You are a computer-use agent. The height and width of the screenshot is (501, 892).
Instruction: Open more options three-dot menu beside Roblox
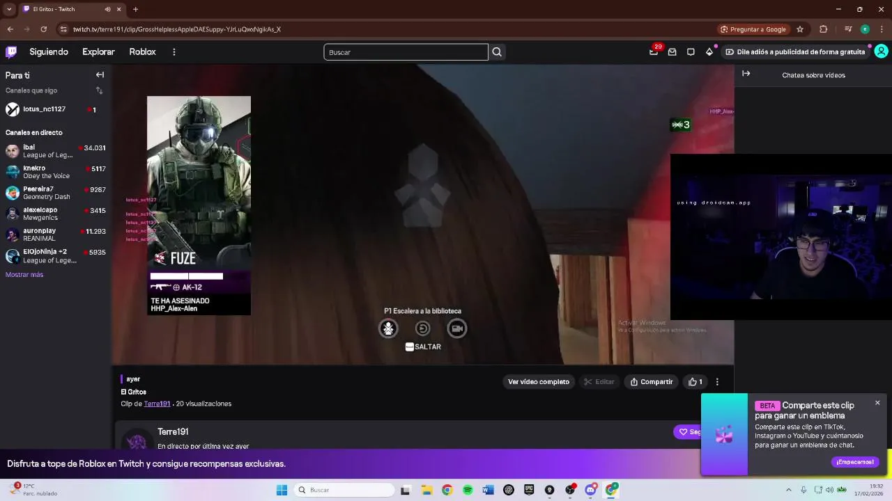[174, 52]
